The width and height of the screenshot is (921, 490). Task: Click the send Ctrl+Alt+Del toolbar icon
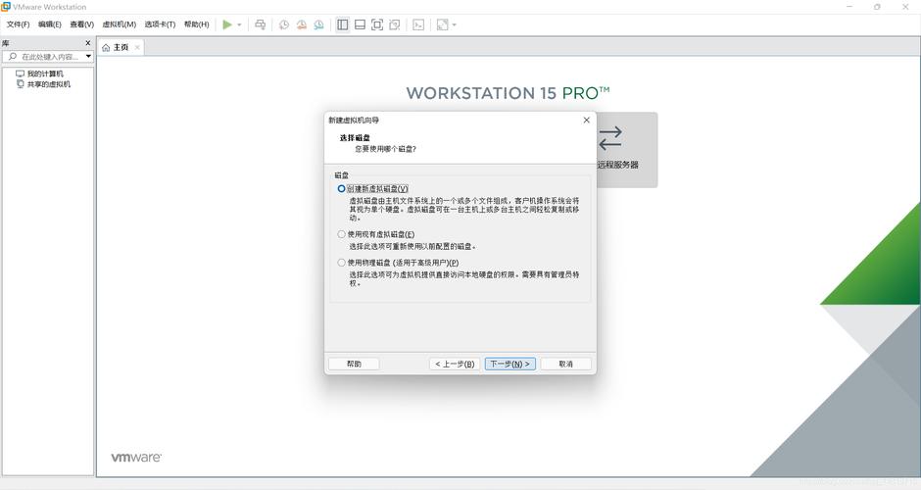[x=261, y=24]
